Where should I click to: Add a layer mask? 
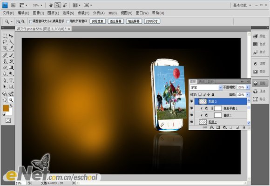218,127
